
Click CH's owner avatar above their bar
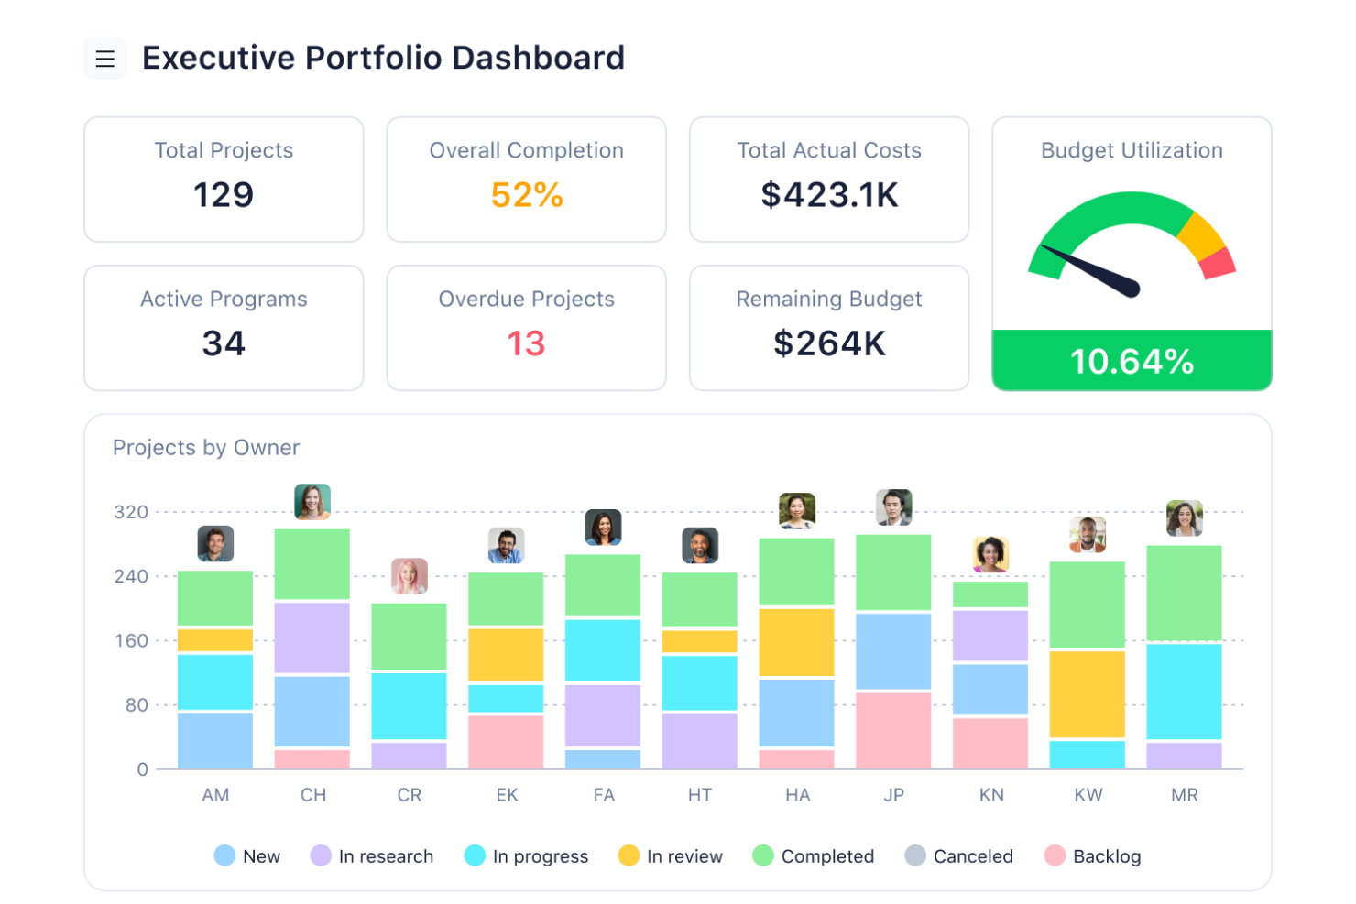click(313, 500)
